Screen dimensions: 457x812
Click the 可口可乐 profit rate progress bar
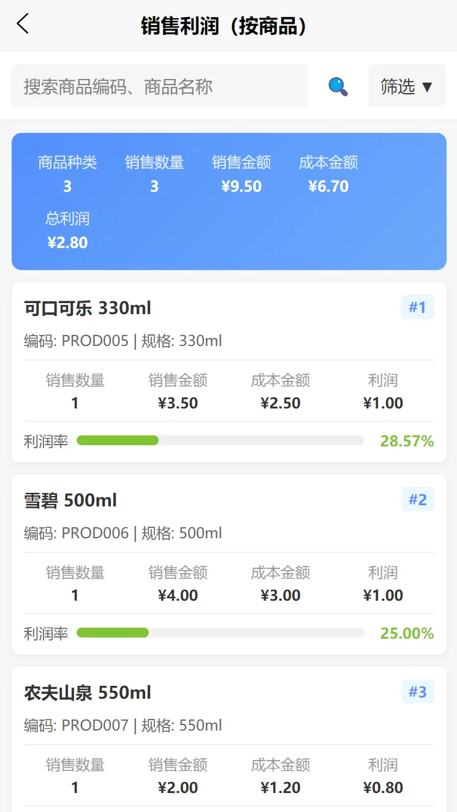pos(220,440)
